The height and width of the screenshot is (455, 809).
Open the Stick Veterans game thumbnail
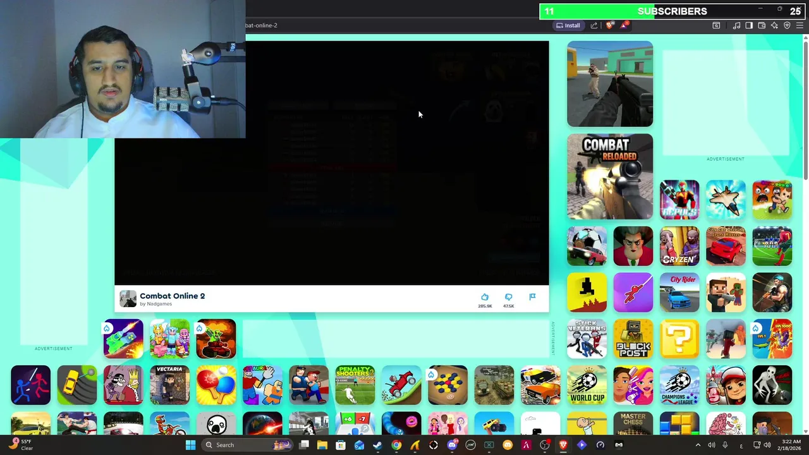pyautogui.click(x=587, y=338)
